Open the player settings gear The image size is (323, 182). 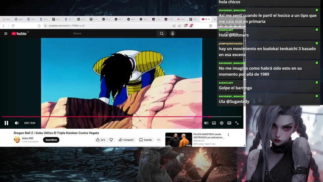tap(222, 123)
